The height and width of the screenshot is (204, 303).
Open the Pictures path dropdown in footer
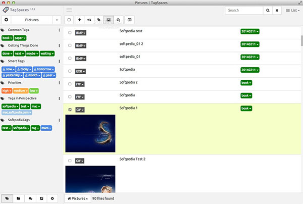point(77,198)
